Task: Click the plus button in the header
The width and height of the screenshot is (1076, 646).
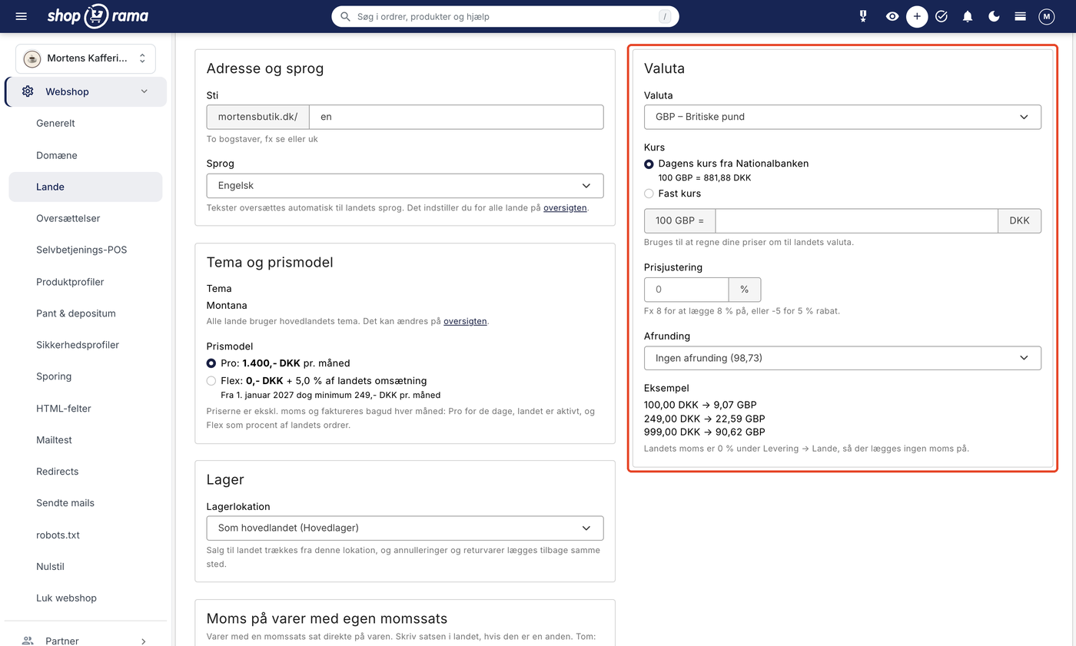Action: 917,16
